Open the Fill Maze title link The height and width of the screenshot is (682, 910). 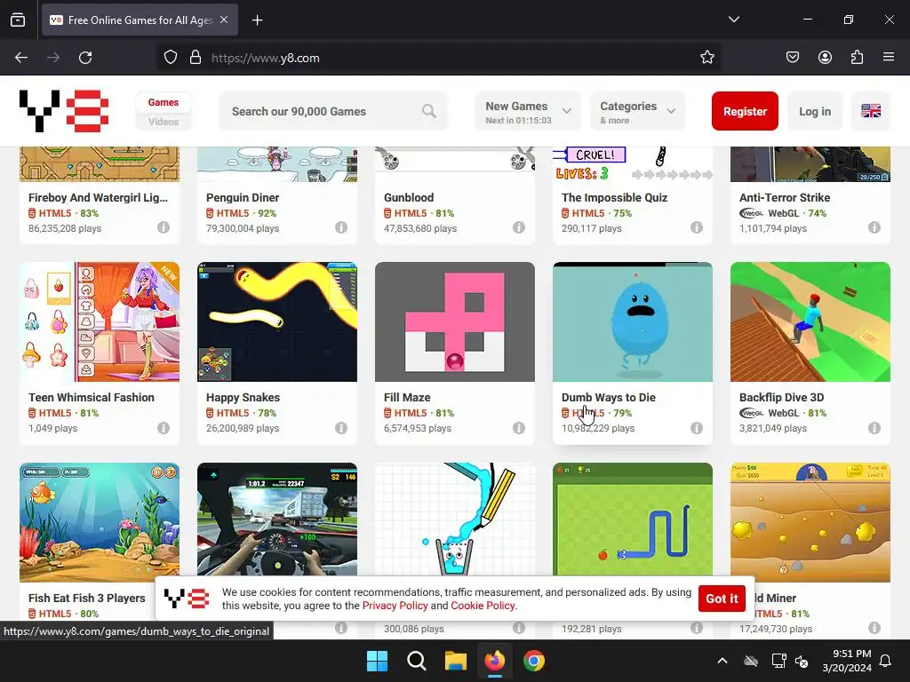click(407, 397)
